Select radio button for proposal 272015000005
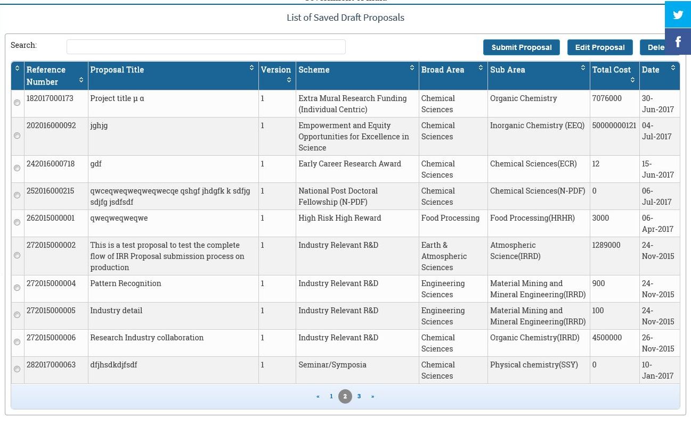 [x=17, y=315]
